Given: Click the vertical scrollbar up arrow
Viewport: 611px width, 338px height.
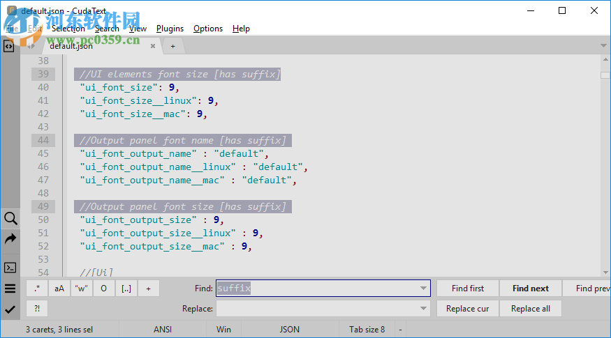Looking at the screenshot, I should [605, 59].
